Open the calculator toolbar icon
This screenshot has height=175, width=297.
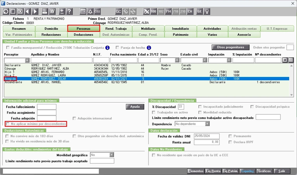[x=83, y=12]
